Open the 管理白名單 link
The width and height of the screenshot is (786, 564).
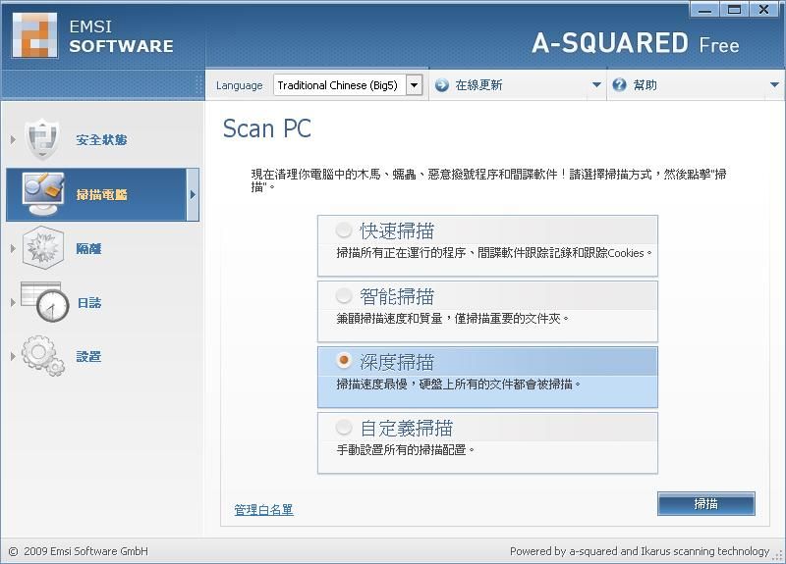click(263, 510)
